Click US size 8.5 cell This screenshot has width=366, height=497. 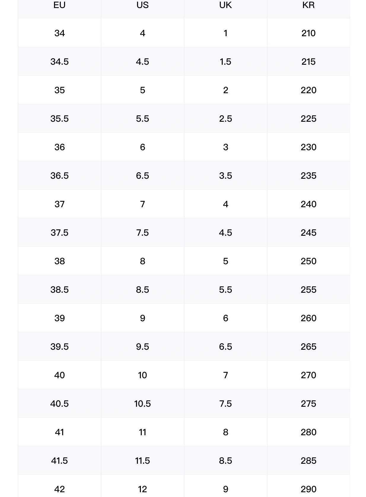pyautogui.click(x=142, y=289)
